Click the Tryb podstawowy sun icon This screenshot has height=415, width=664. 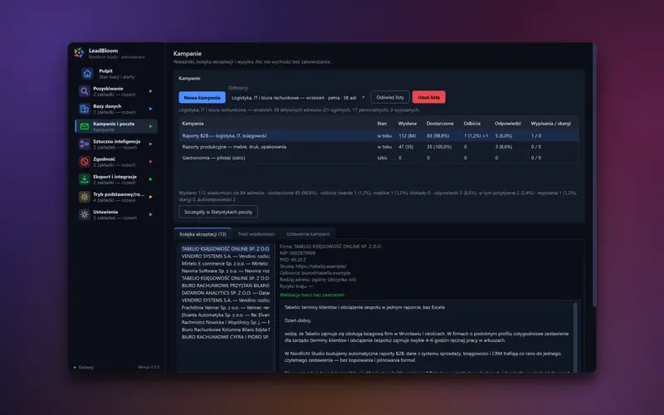[x=85, y=197]
